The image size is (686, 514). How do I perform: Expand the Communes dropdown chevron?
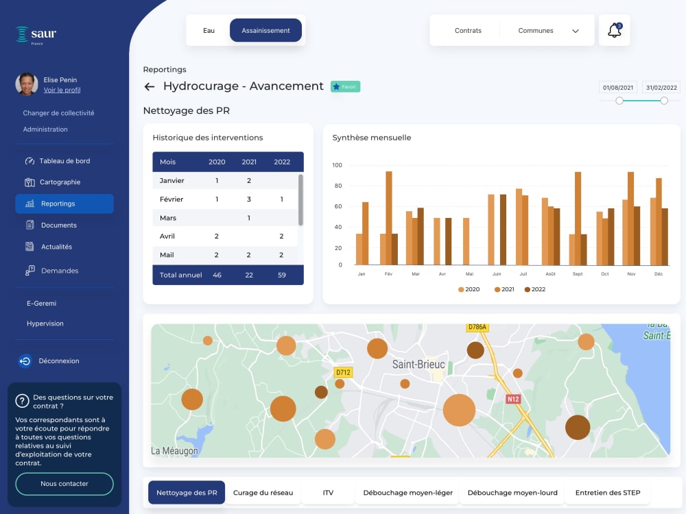click(576, 31)
